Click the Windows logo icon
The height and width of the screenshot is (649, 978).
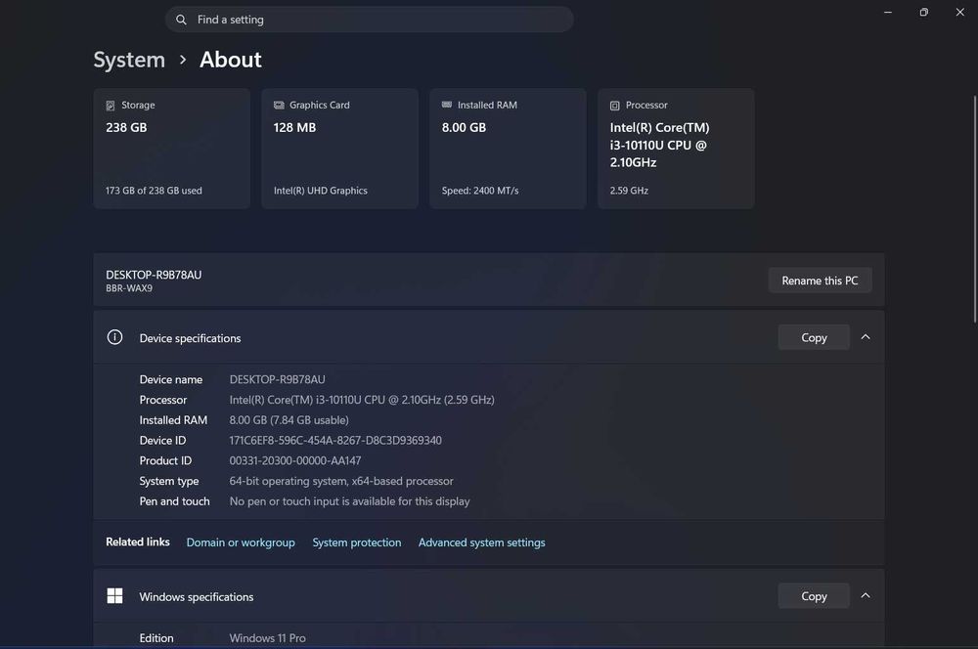(114, 596)
